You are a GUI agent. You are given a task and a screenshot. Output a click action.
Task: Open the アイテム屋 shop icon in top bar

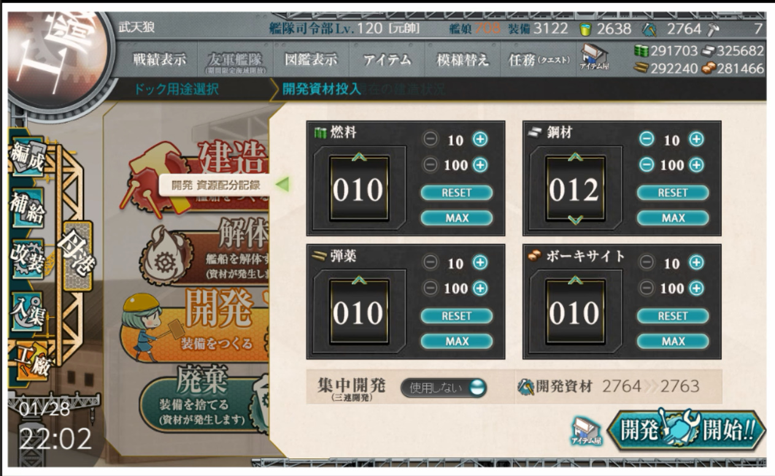point(593,60)
